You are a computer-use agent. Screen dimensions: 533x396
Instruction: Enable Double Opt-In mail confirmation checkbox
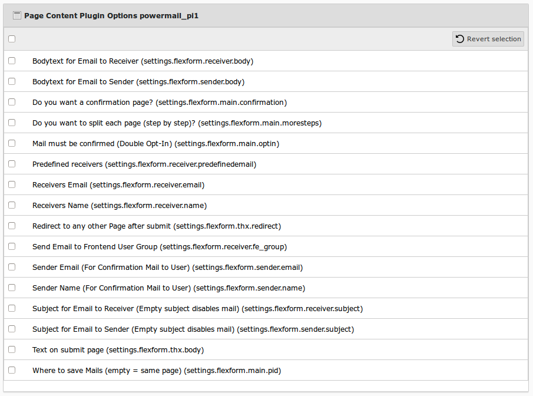(12, 143)
